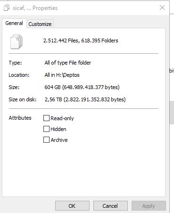
Task: Close the Properties dialog with X
Action: (x=162, y=8)
